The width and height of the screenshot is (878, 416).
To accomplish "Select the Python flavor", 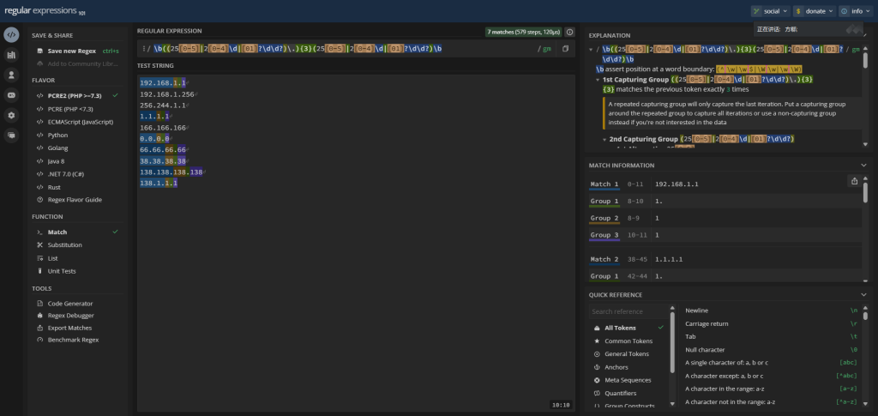I will point(58,135).
